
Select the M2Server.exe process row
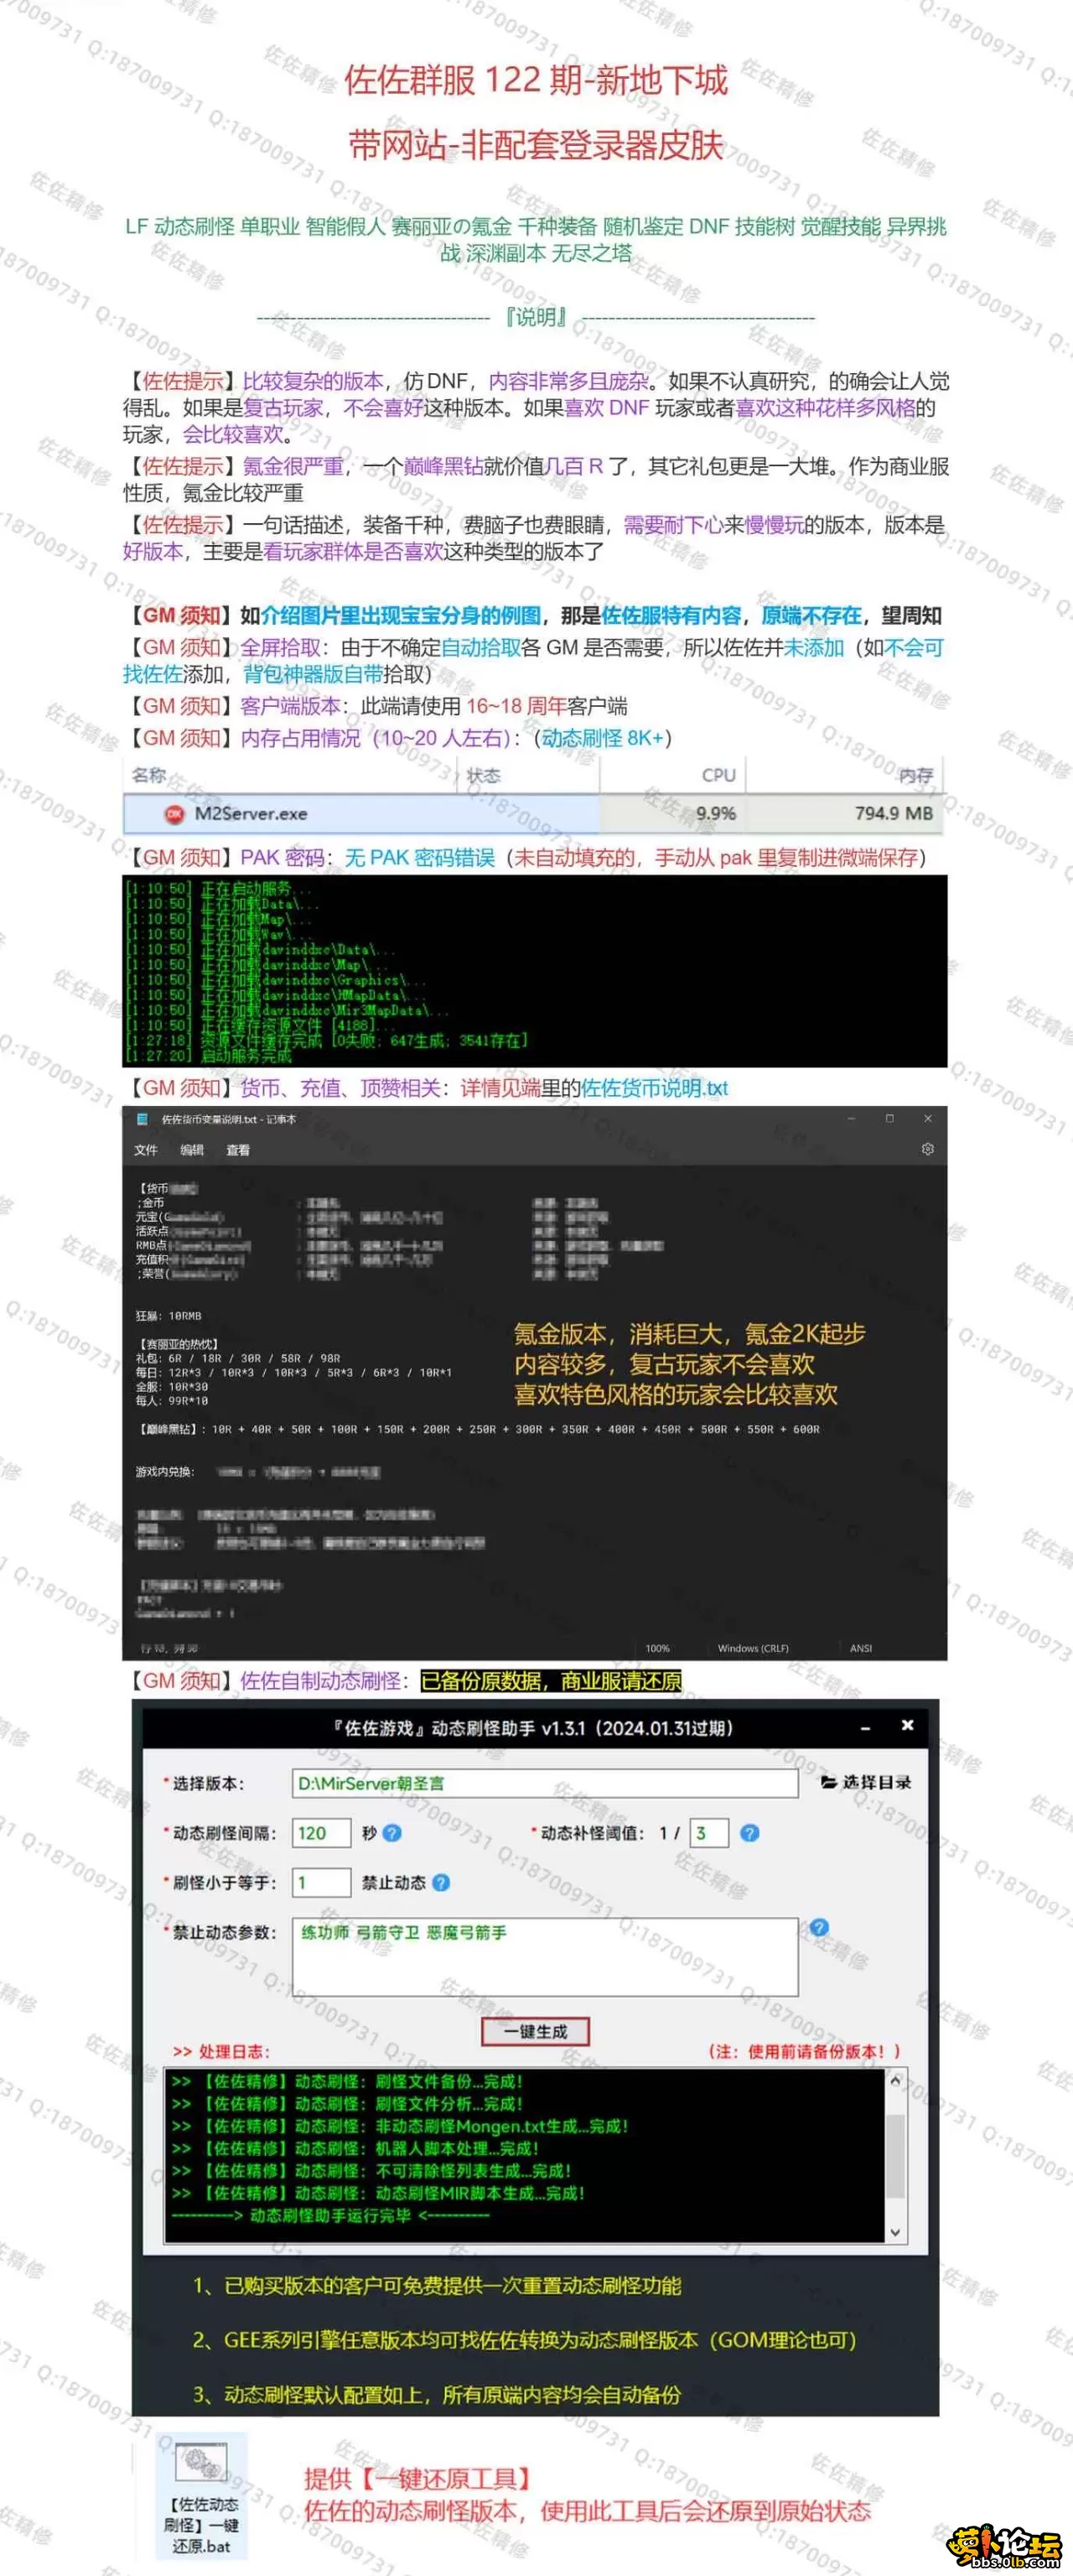tap(533, 814)
